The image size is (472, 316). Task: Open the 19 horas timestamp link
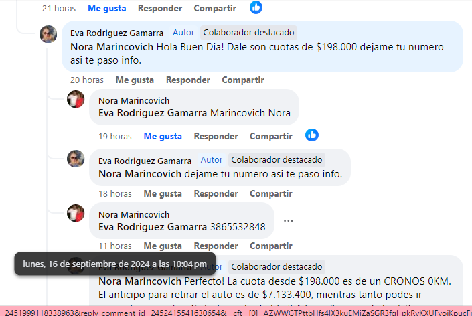[115, 137]
